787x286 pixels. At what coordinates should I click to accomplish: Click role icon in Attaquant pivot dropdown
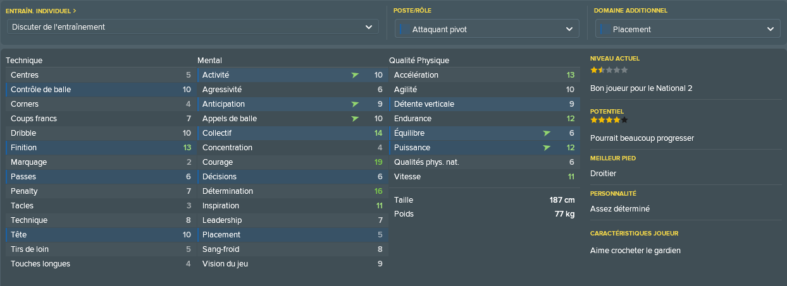tap(402, 29)
